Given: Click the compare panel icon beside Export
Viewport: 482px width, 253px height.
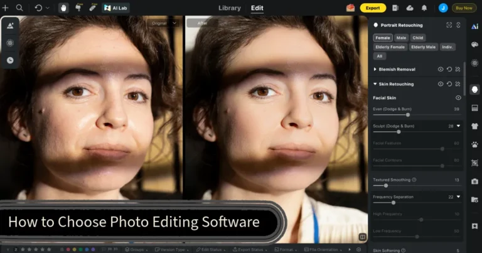Looking at the screenshot, I should [x=395, y=8].
